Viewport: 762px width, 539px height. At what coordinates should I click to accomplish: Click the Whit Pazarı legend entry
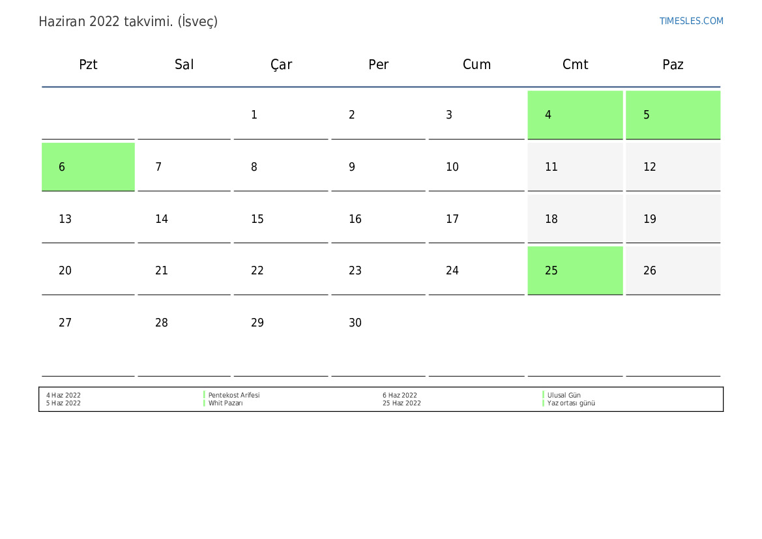tap(226, 403)
